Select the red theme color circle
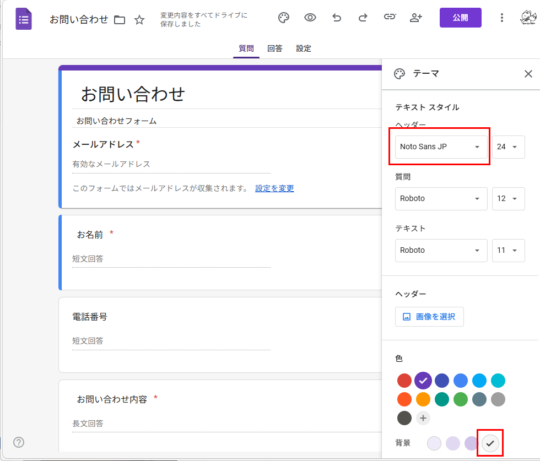This screenshot has height=461, width=540. [404, 381]
